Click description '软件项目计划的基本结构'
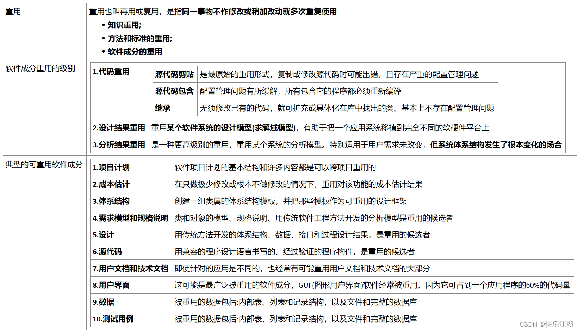 pyautogui.click(x=275, y=167)
